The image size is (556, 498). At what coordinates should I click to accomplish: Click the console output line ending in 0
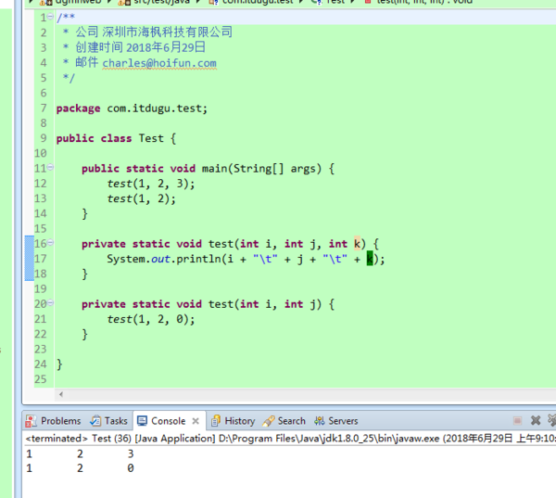[80, 468]
